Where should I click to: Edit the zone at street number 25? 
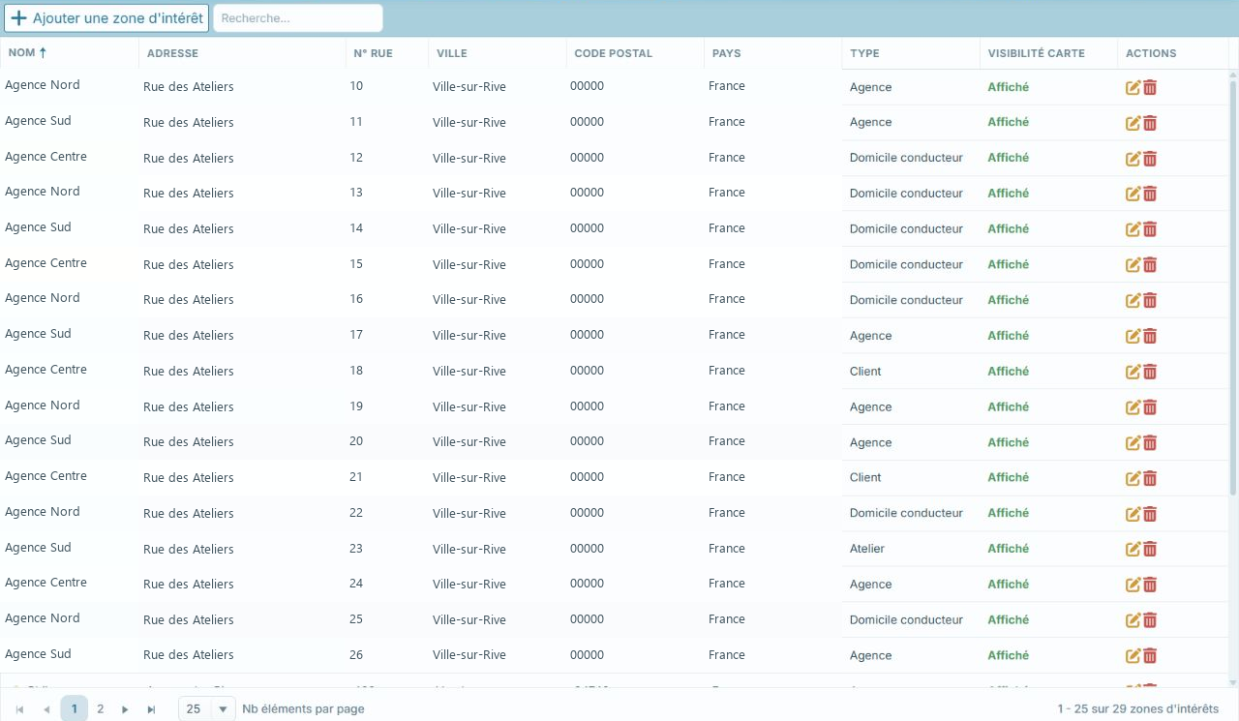pos(1133,620)
